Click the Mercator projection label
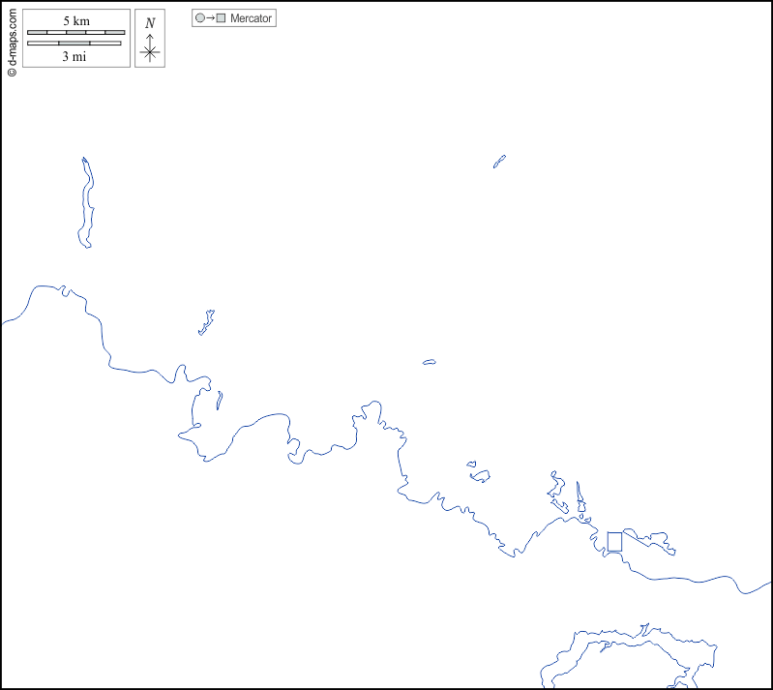This screenshot has width=773, height=690. [251, 18]
